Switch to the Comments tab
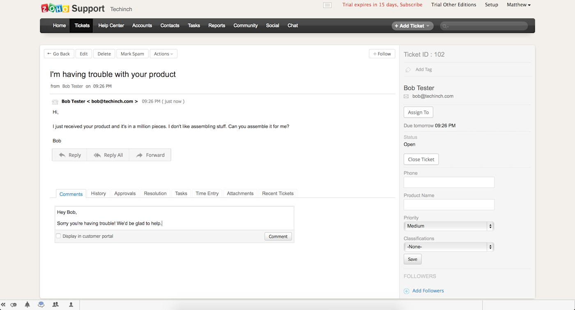 coord(71,194)
